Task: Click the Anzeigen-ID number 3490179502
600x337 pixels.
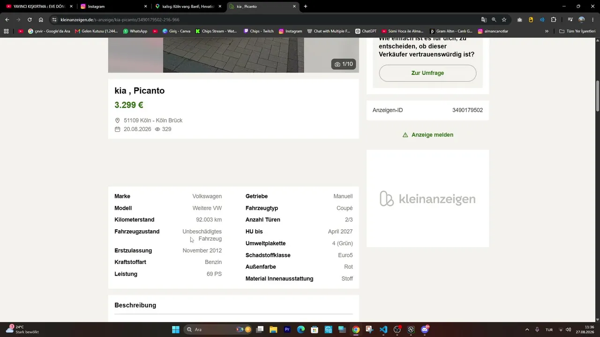Action: pyautogui.click(x=467, y=110)
